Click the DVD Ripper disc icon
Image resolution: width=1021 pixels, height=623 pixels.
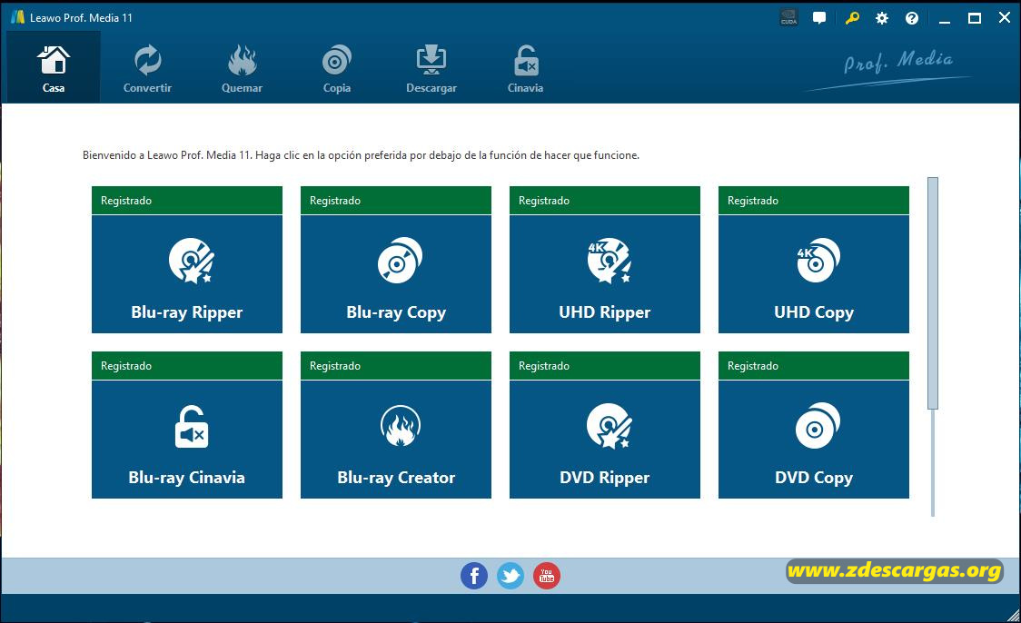[609, 426]
